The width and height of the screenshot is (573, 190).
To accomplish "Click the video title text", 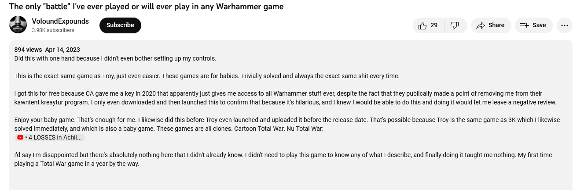I will tap(146, 7).
